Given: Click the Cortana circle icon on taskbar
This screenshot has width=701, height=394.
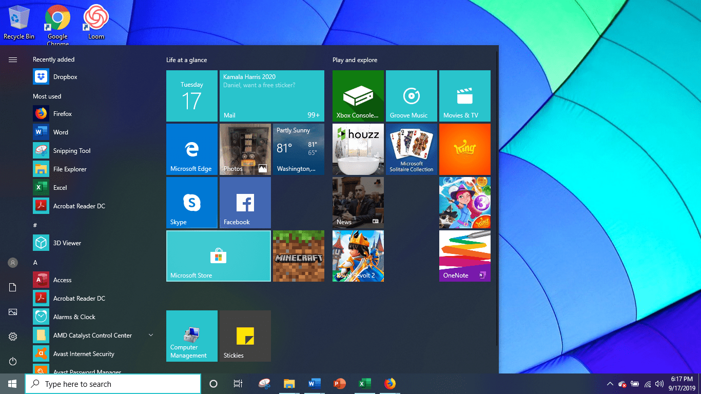Looking at the screenshot, I should pos(213,384).
